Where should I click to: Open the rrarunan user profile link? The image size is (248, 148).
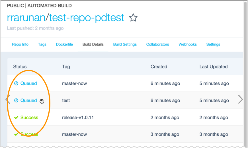click(26, 18)
